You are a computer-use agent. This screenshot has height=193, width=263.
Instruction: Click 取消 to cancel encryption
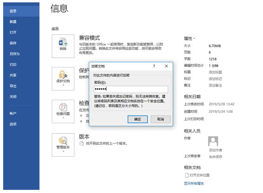click(x=161, y=119)
